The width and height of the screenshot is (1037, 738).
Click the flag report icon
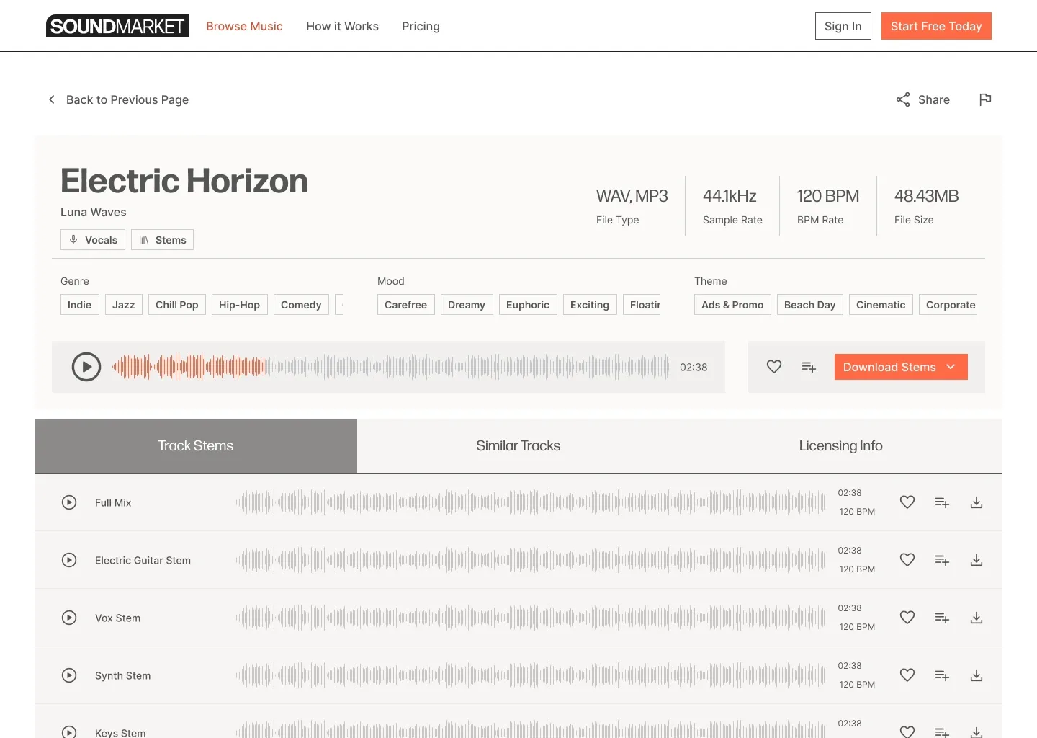[x=985, y=99]
